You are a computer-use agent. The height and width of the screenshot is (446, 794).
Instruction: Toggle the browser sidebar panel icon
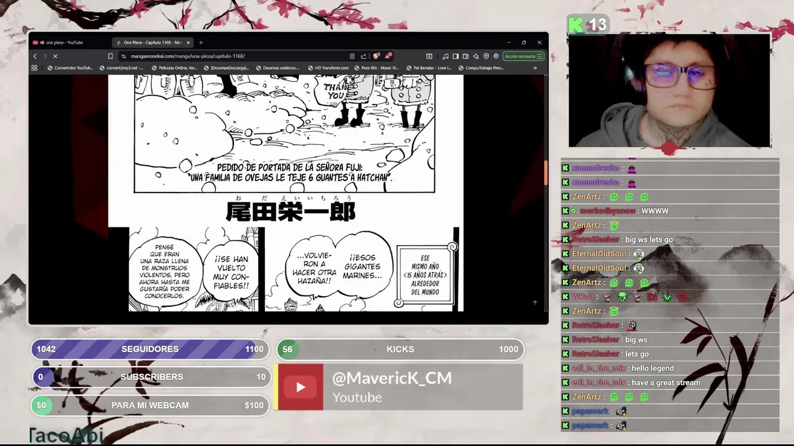point(455,56)
